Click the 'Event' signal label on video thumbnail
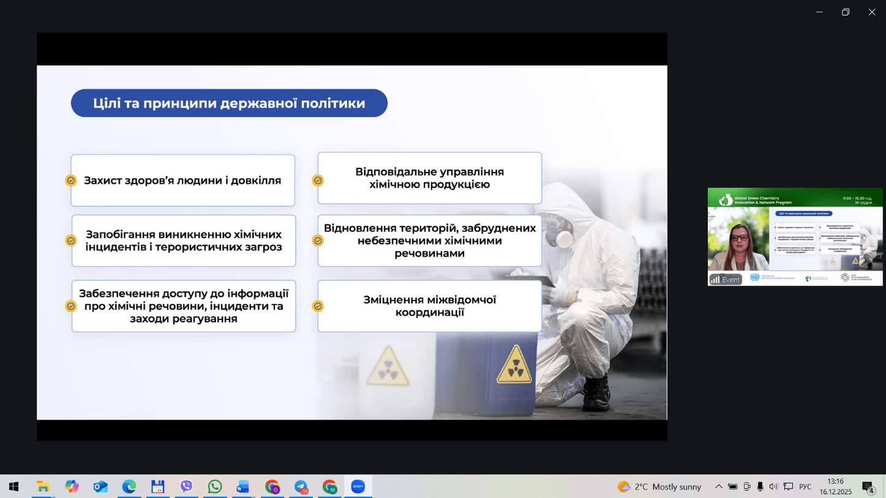This screenshot has height=498, width=886. pyautogui.click(x=726, y=279)
